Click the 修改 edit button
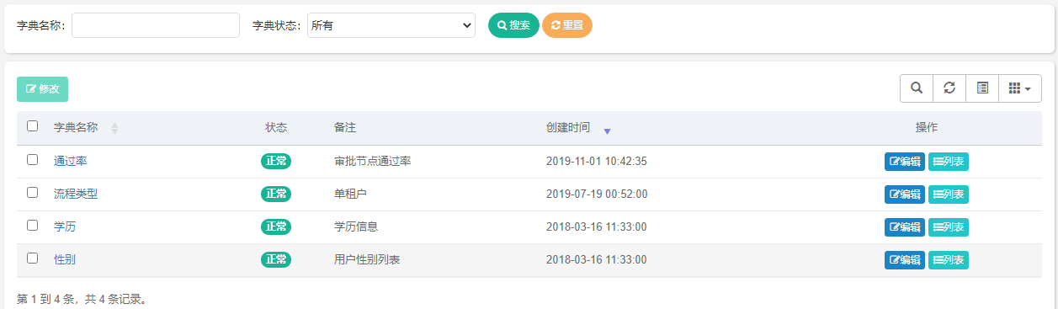 click(42, 89)
